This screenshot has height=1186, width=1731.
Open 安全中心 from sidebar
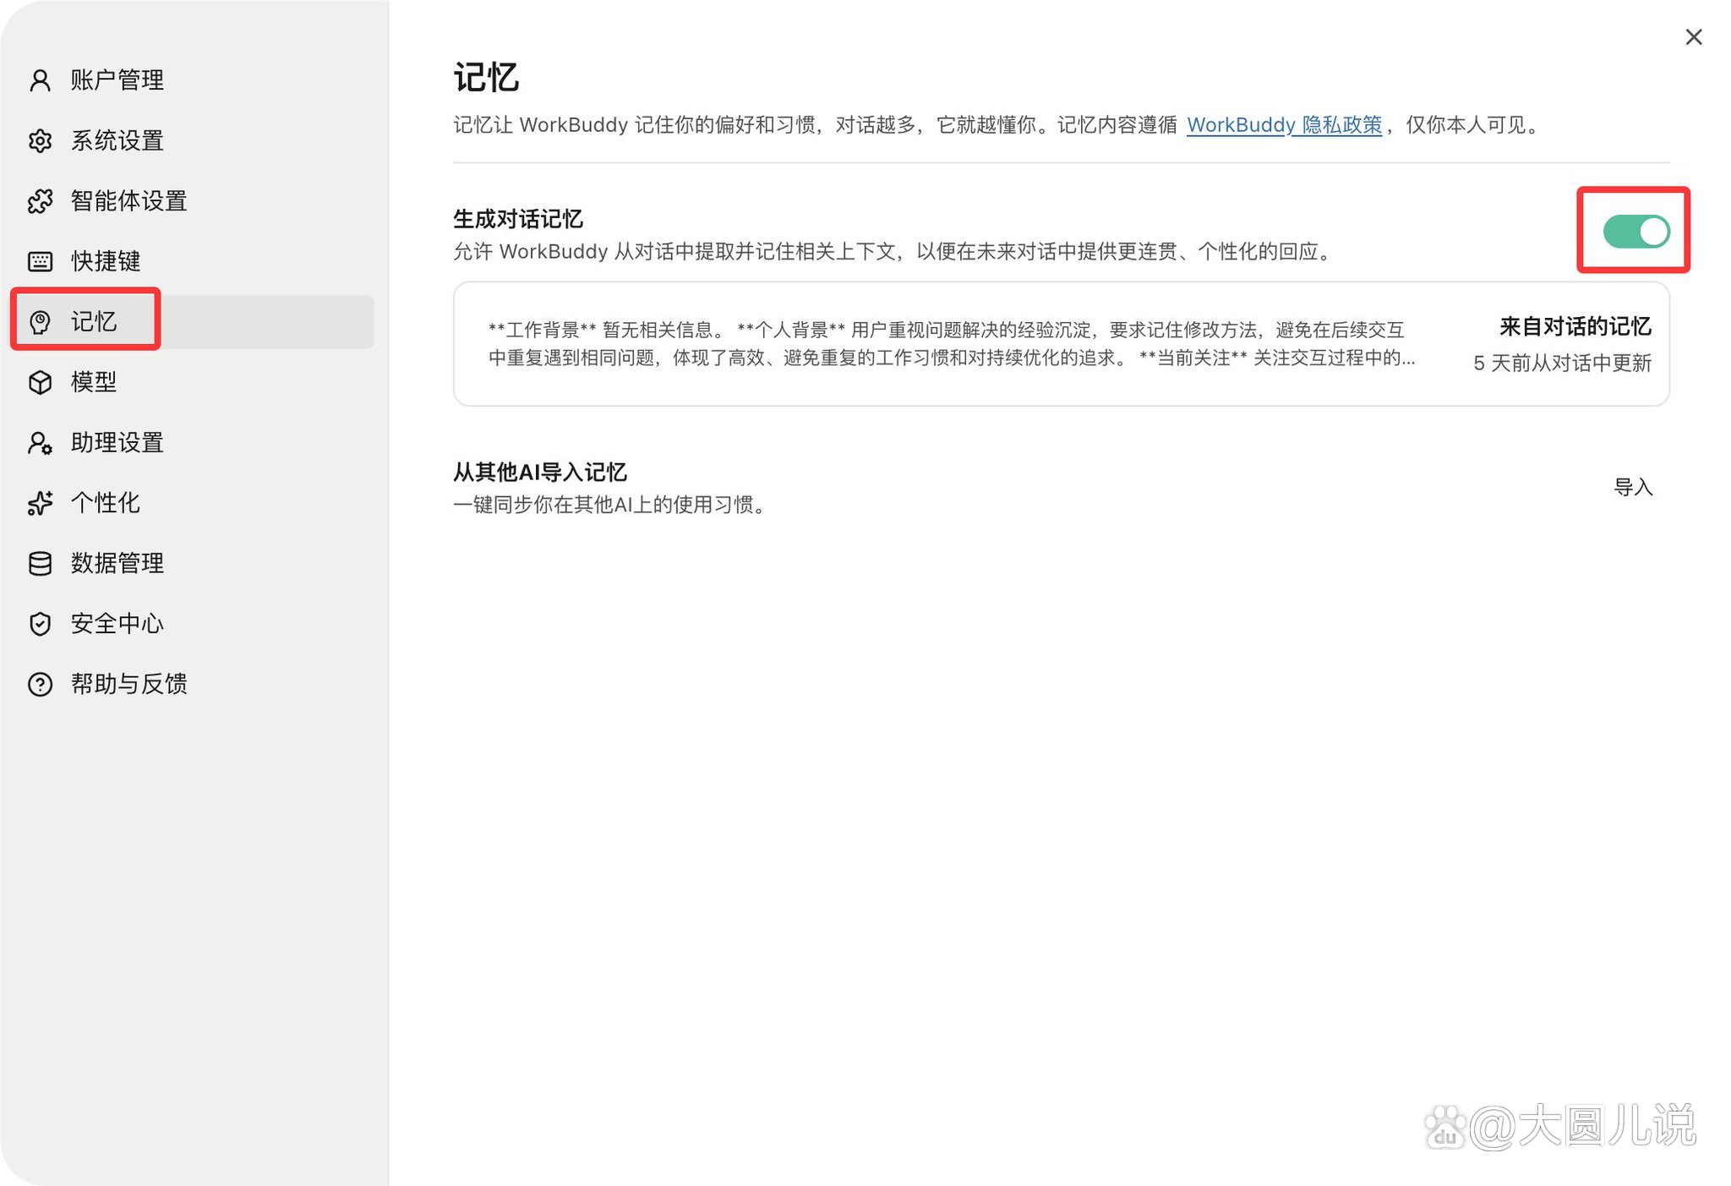pos(193,624)
